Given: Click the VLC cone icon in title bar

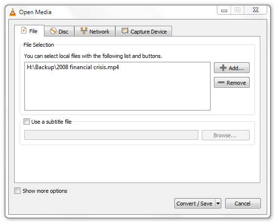Looking at the screenshot, I should pyautogui.click(x=13, y=12).
